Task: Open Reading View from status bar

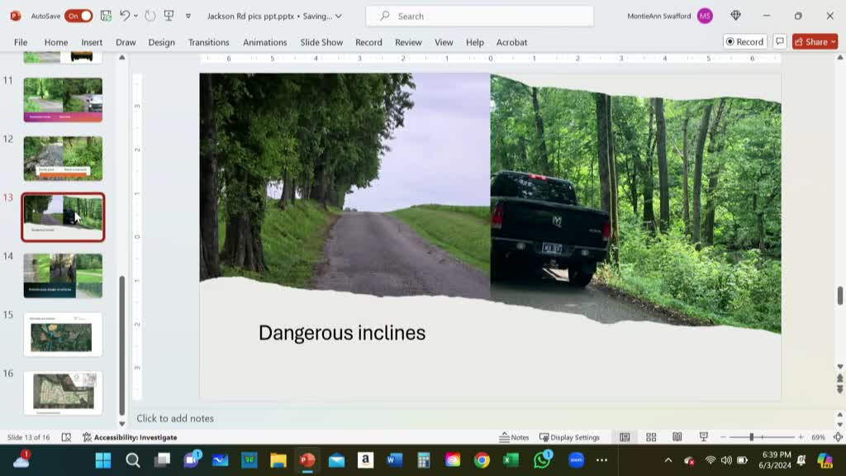Action: point(677,437)
